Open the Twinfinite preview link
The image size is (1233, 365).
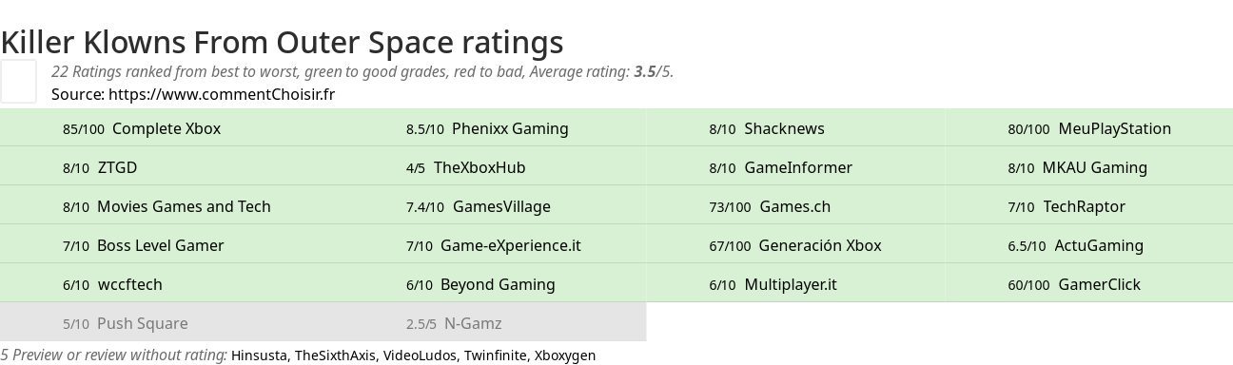tap(495, 355)
